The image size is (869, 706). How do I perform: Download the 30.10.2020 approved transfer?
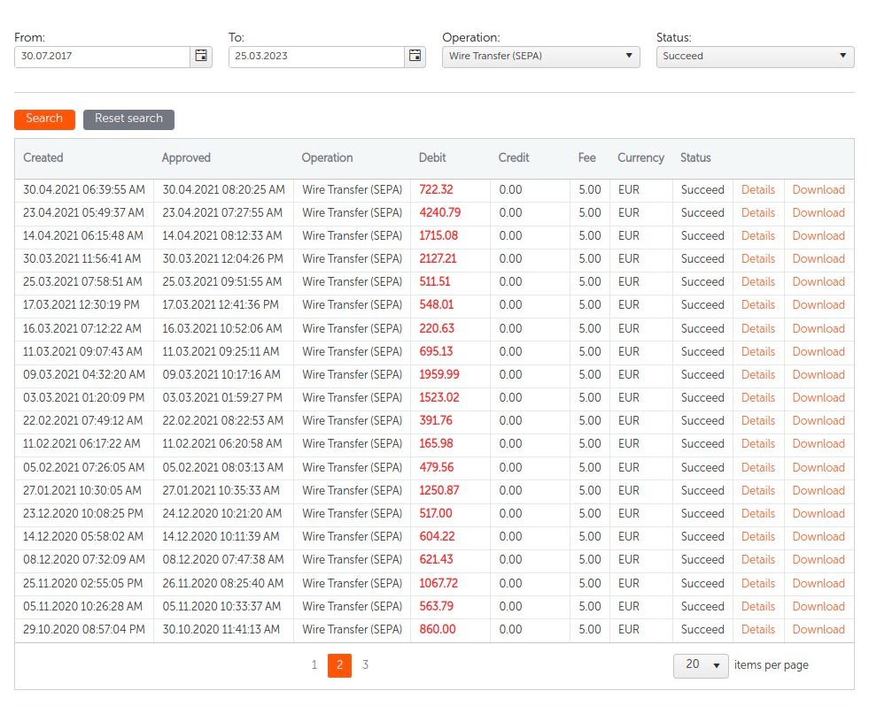(818, 629)
